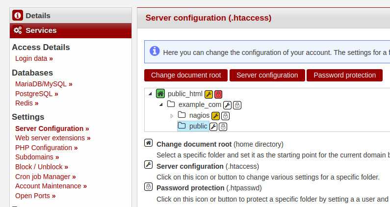Image resolution: width=390 pixels, height=207 pixels.
Task: Open yellow wrench icon beside nagios folder
Action: [215, 116]
